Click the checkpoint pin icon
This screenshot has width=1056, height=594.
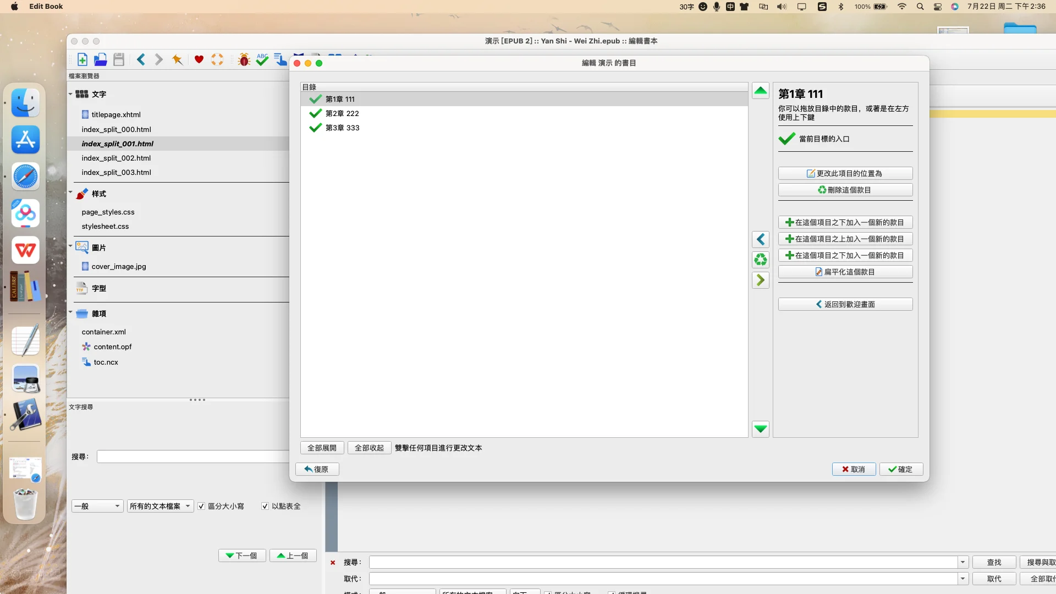point(177,59)
